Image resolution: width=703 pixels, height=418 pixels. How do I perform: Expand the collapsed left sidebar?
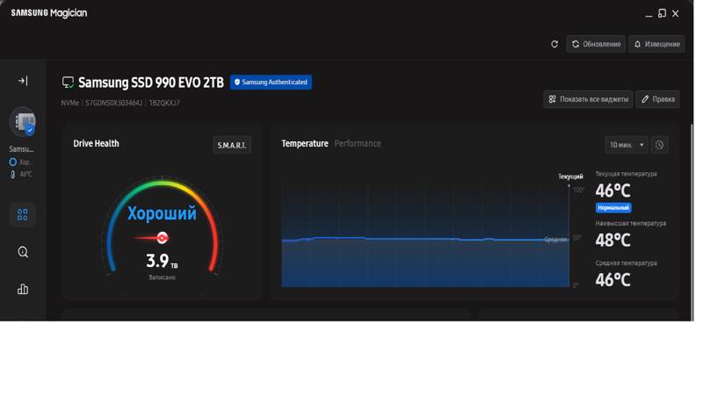pyautogui.click(x=23, y=81)
